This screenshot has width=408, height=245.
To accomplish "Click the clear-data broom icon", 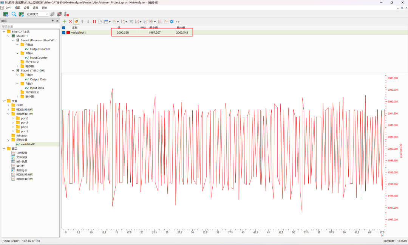I will 76,22.
